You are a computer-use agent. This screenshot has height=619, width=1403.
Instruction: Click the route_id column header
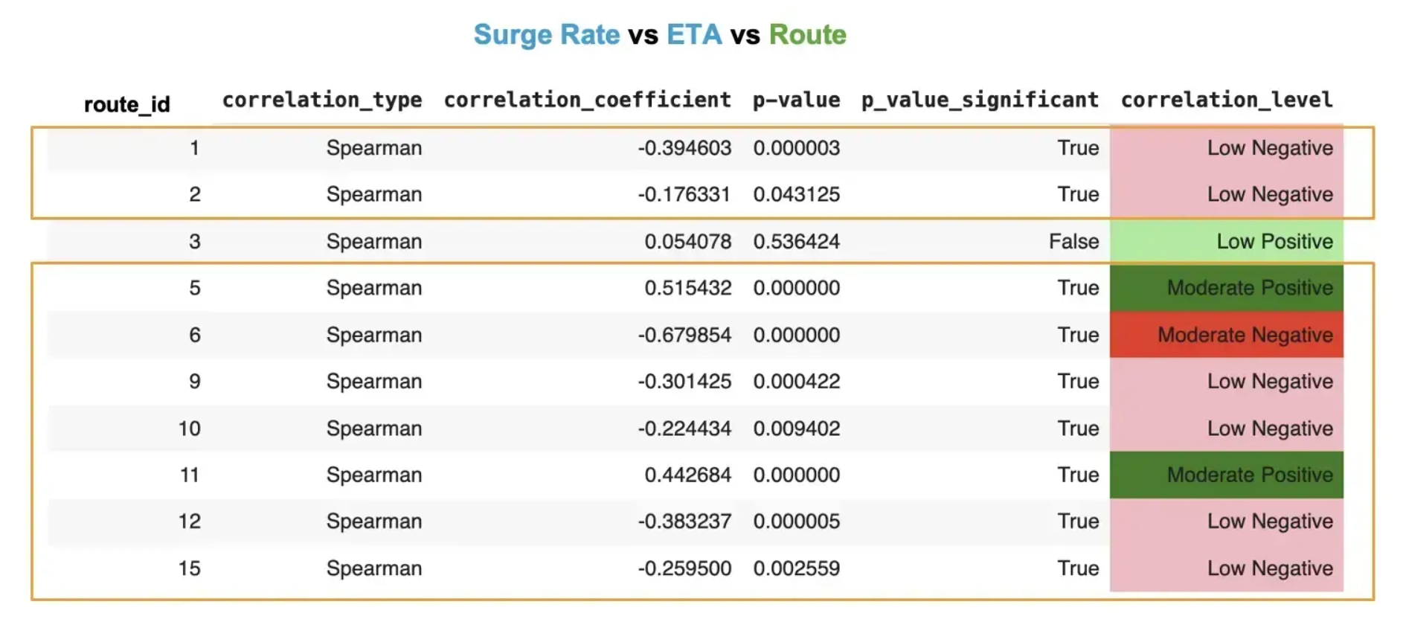(x=126, y=104)
